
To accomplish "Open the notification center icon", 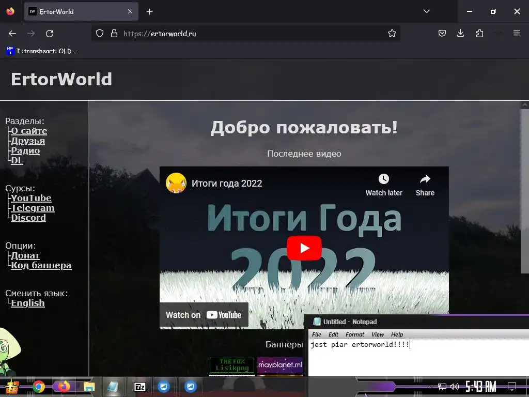I will tap(512, 387).
